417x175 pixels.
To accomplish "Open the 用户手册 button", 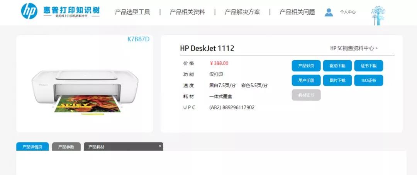I will pos(306,81).
